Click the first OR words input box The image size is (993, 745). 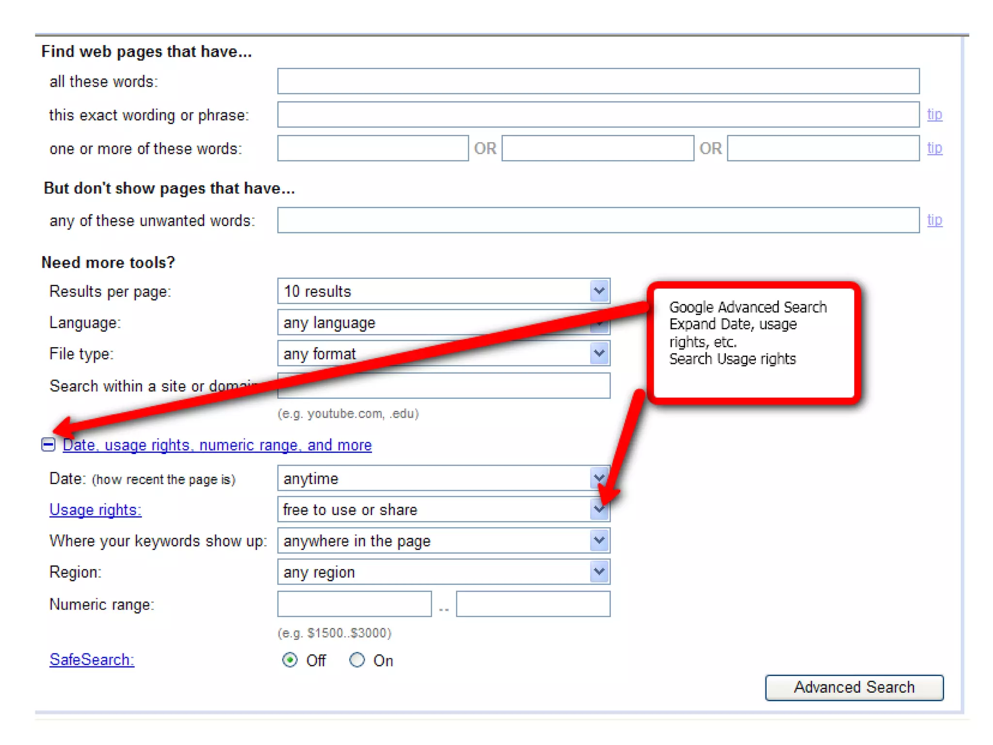372,148
